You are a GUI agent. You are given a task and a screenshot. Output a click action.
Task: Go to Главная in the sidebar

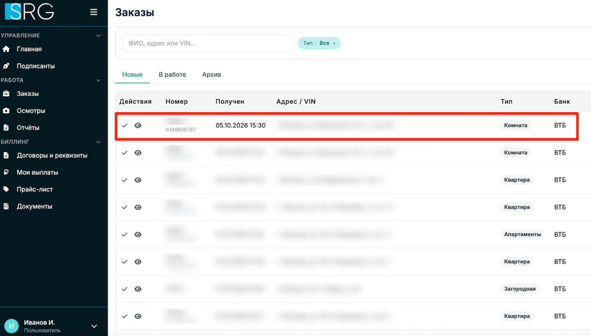pyautogui.click(x=29, y=49)
